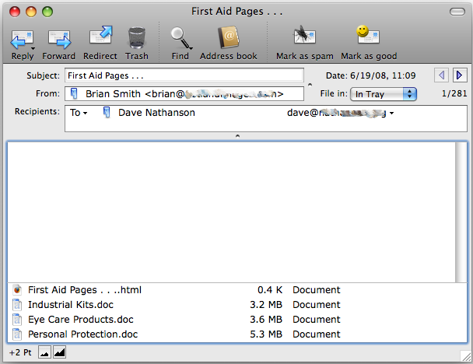Expand the "To" recipient type dropdown
Image resolution: width=473 pixels, height=364 pixels.
(79, 114)
